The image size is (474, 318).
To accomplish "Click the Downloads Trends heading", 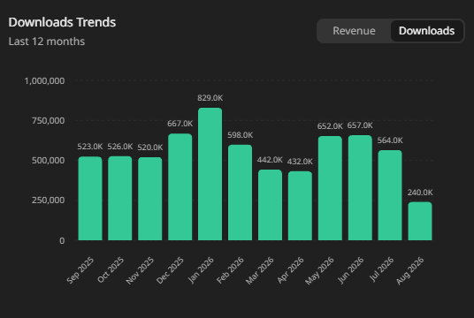I will (x=62, y=22).
